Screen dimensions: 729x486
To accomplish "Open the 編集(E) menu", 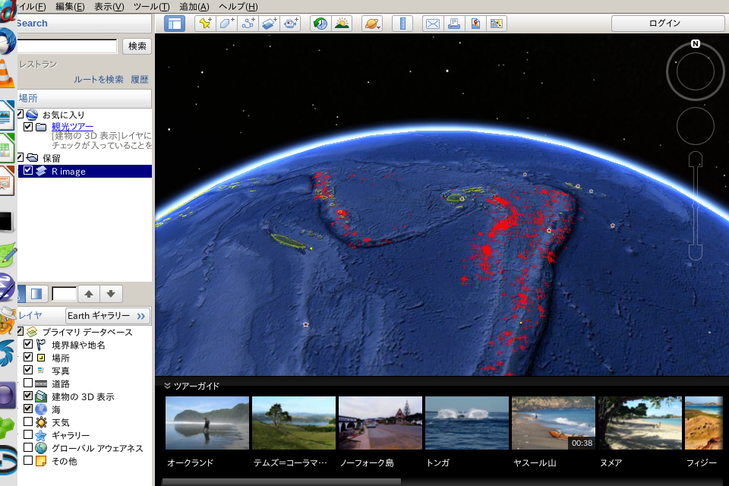I will (70, 7).
